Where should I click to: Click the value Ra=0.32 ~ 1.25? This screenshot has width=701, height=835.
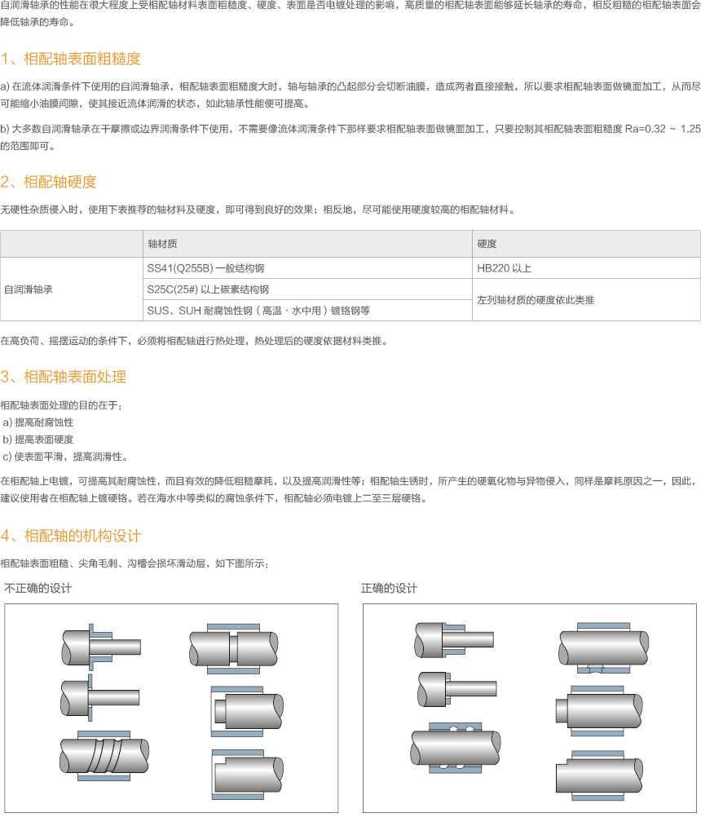tap(663, 129)
